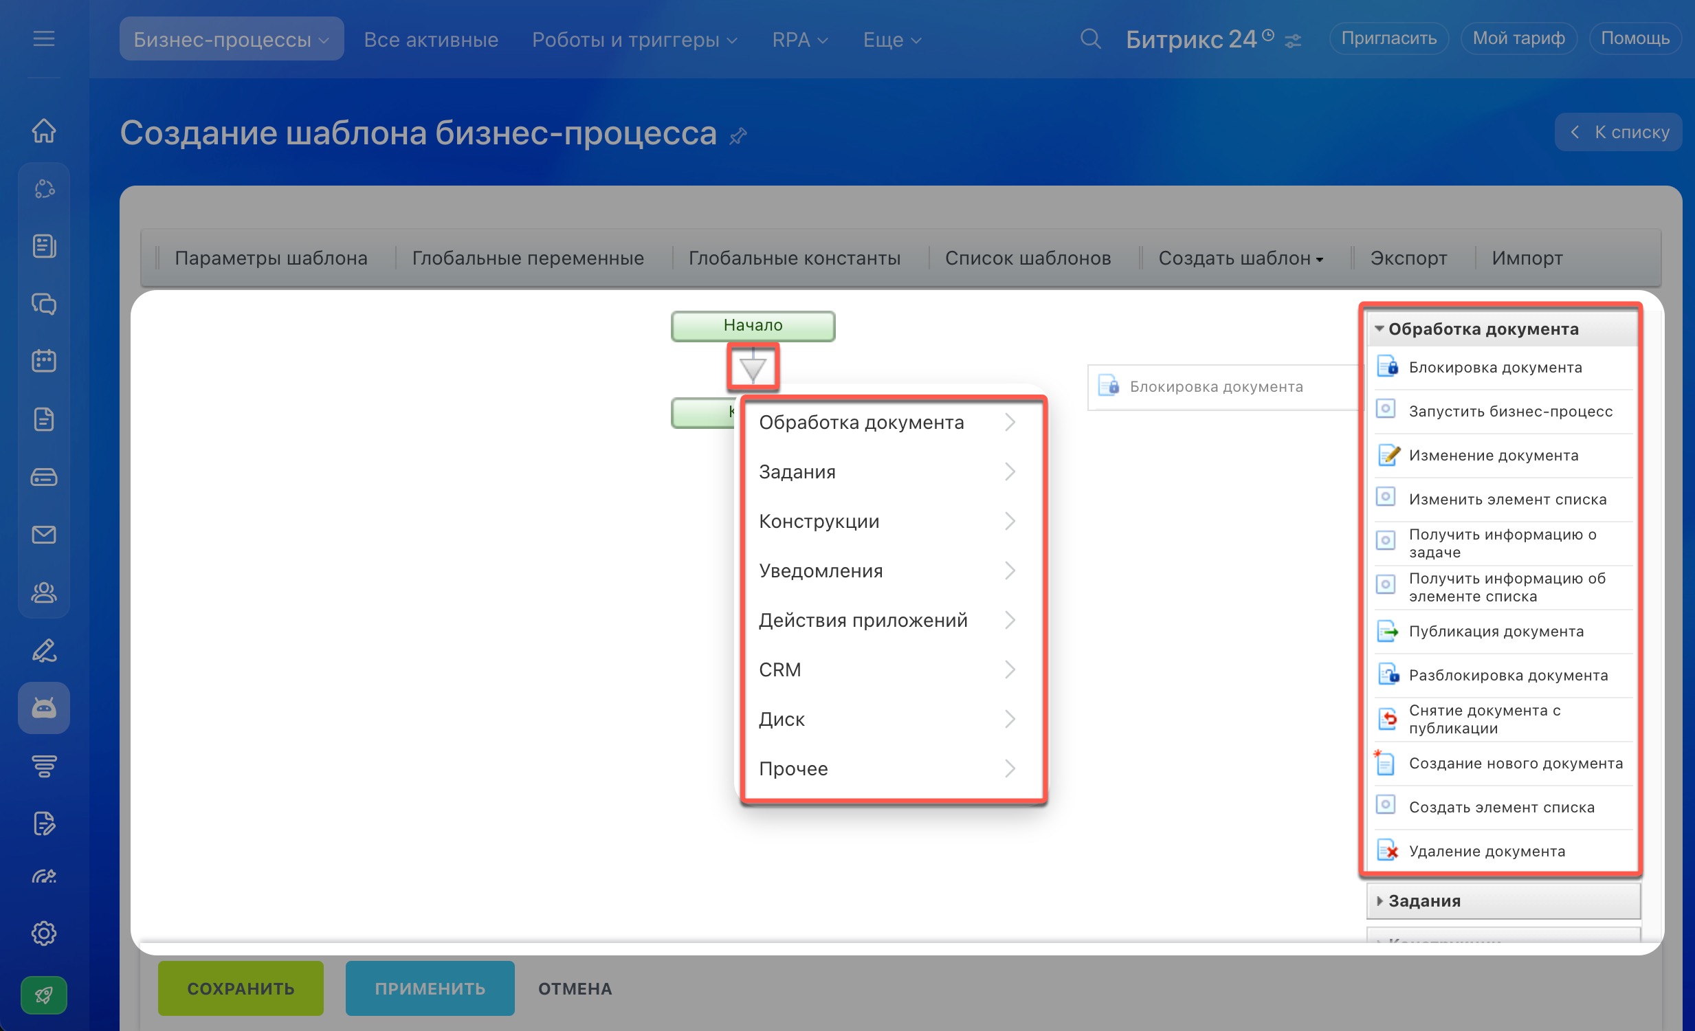The image size is (1695, 1031).
Task: Click Импорт in toolbar
Action: [x=1527, y=258]
